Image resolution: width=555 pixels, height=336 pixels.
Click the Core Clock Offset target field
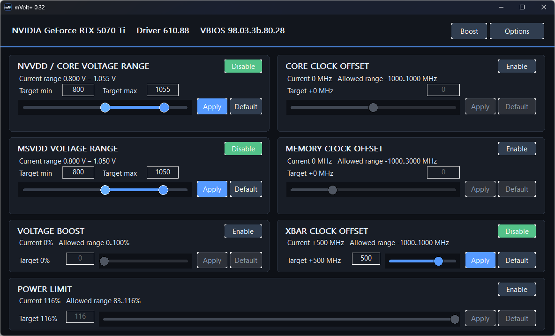click(443, 90)
